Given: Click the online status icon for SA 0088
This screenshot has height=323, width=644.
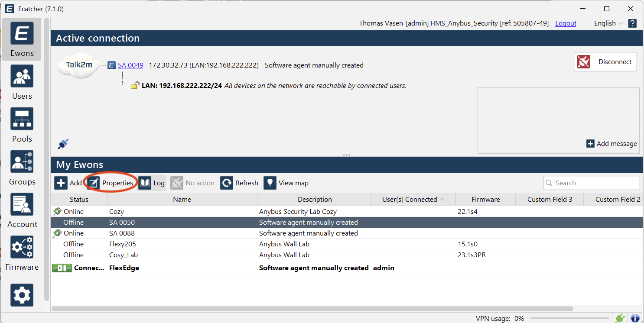Looking at the screenshot, I should [57, 233].
